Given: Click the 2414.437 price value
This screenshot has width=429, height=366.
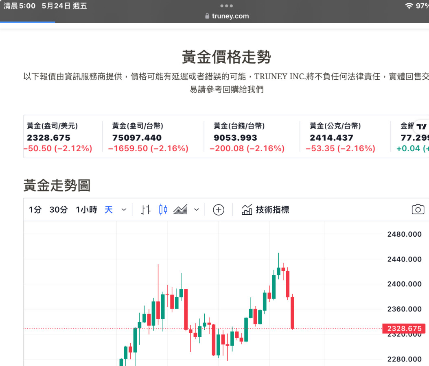Looking at the screenshot, I should 331,137.
